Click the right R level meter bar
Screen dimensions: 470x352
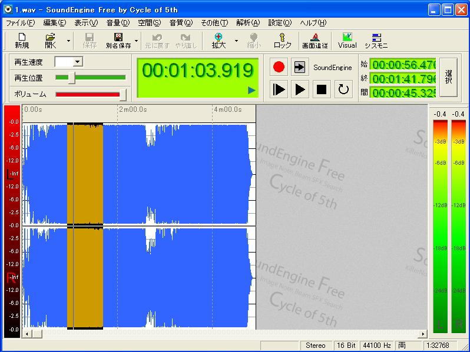pyautogui.click(x=459, y=226)
